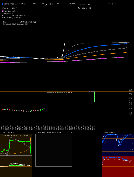Image resolution: width=134 pixels, height=177 pixels.
Task: Click the '16.62' price axis label
Action: tap(131, 103)
